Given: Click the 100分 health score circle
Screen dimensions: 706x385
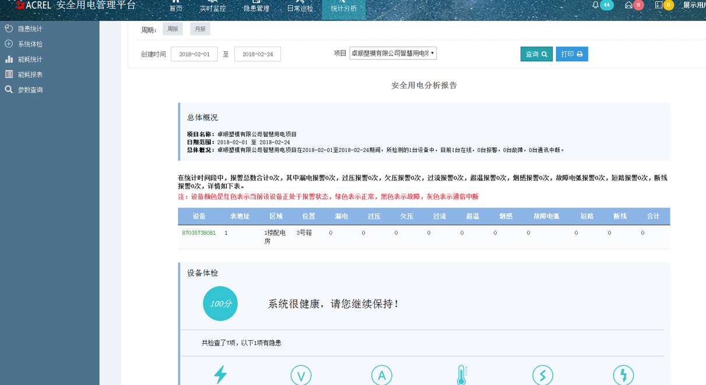Looking at the screenshot, I should tap(220, 303).
